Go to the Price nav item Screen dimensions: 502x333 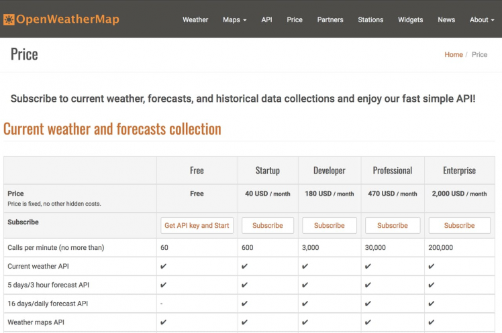295,20
